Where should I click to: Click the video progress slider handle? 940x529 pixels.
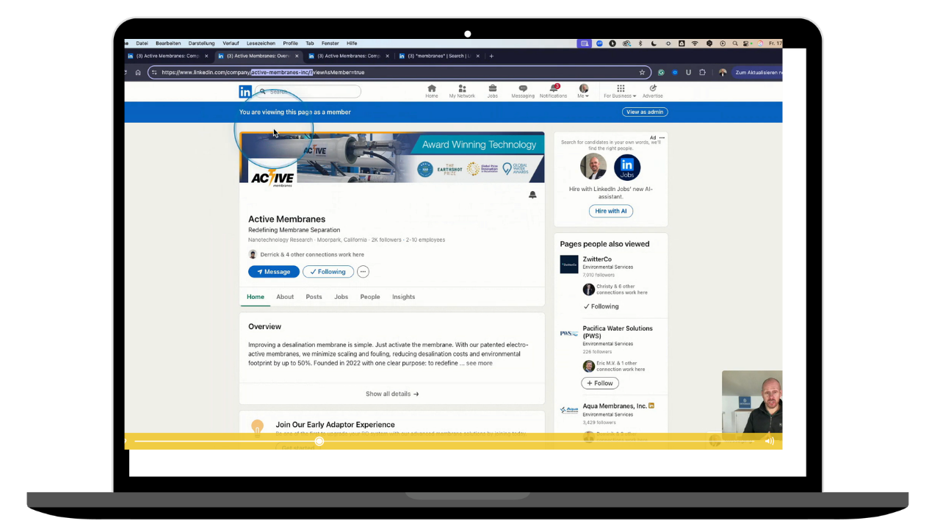pyautogui.click(x=319, y=441)
